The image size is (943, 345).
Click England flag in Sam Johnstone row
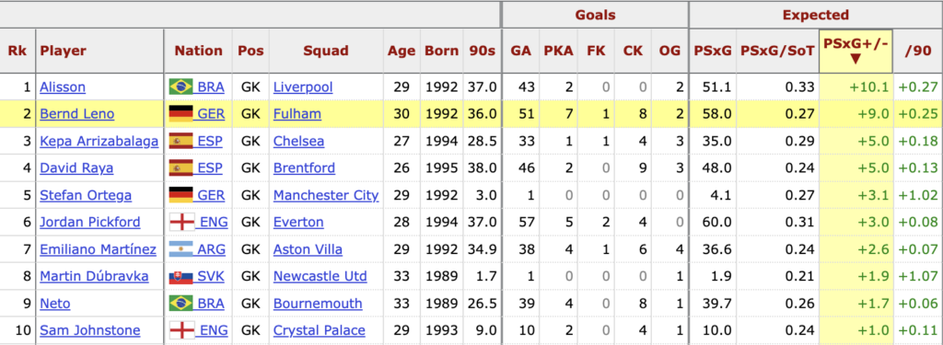181,330
